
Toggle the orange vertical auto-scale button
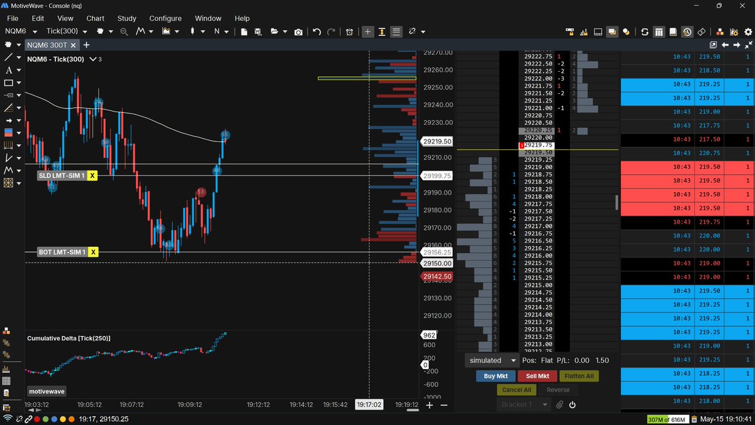tap(382, 31)
